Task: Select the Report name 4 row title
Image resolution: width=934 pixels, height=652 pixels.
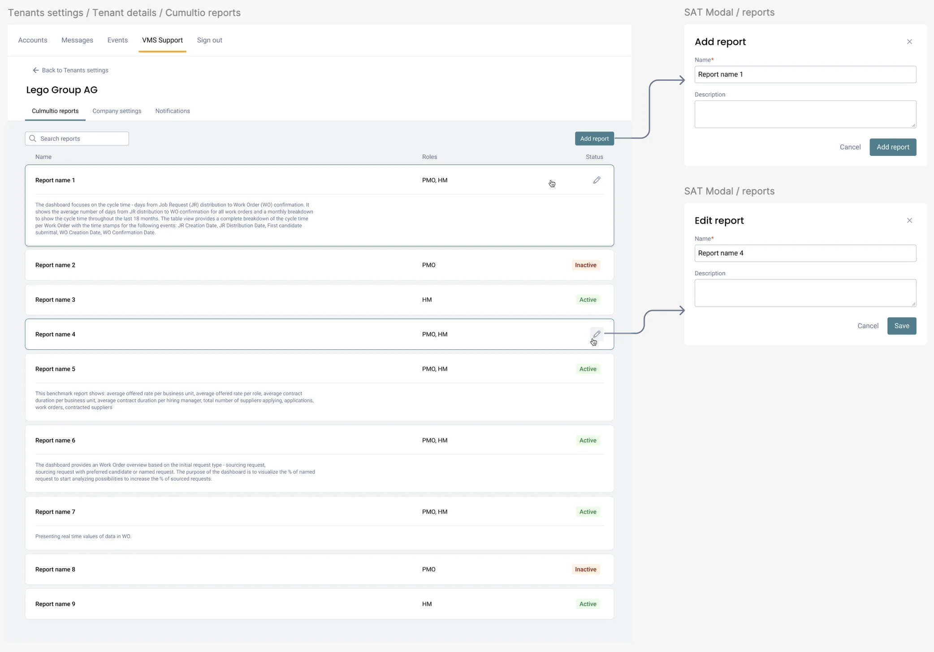Action: pyautogui.click(x=55, y=334)
